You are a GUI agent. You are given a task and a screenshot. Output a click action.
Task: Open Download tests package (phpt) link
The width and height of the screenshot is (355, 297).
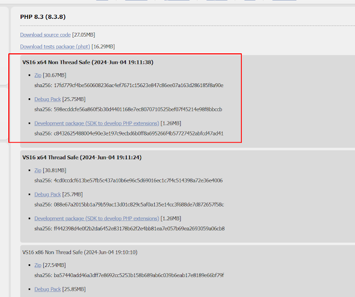[x=55, y=47]
